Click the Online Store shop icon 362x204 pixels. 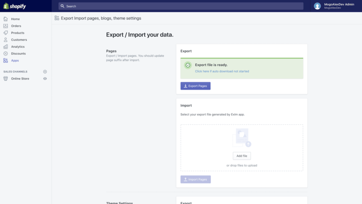click(x=6, y=79)
